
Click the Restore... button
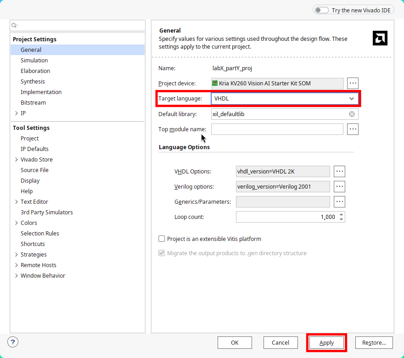[x=374, y=342]
